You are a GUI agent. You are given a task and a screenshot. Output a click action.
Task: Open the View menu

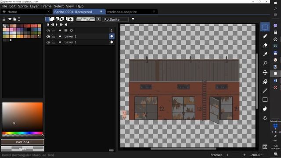(x=70, y=6)
